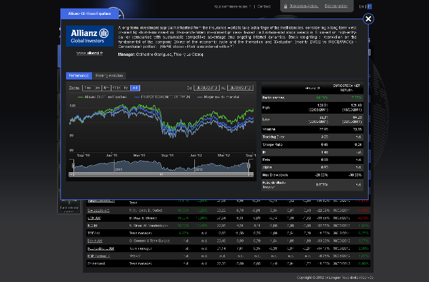This screenshot has width=429, height=282.
Task: Click the 'Sharpe Ratio' row label
Action: 273,145
